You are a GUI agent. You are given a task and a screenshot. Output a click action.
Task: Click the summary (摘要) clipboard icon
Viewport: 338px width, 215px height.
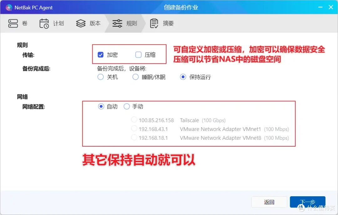pos(154,23)
